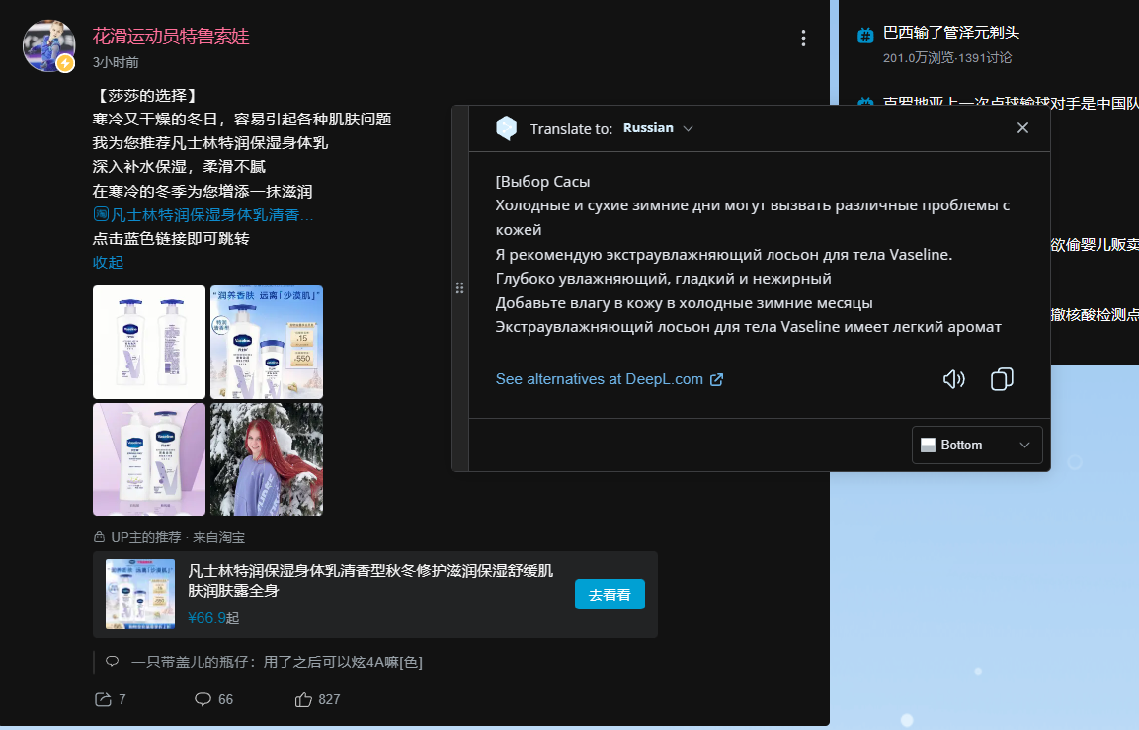Click the share icon with count 7
The width and height of the screenshot is (1139, 730).
click(103, 699)
